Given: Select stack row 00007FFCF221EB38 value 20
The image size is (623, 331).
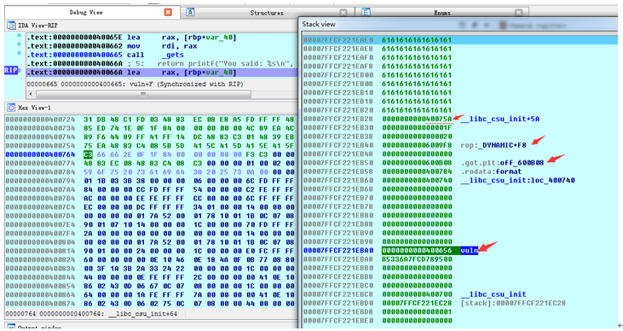Looking at the screenshot, I should 417,136.
